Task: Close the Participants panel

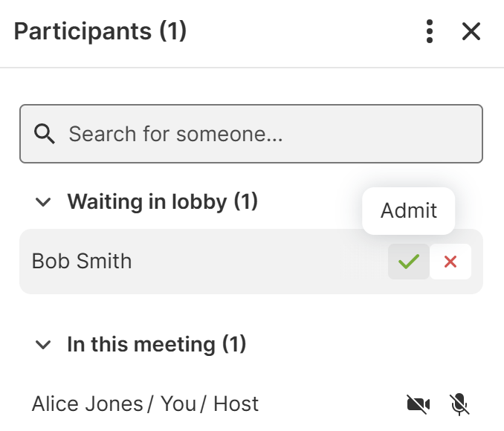Action: (471, 31)
